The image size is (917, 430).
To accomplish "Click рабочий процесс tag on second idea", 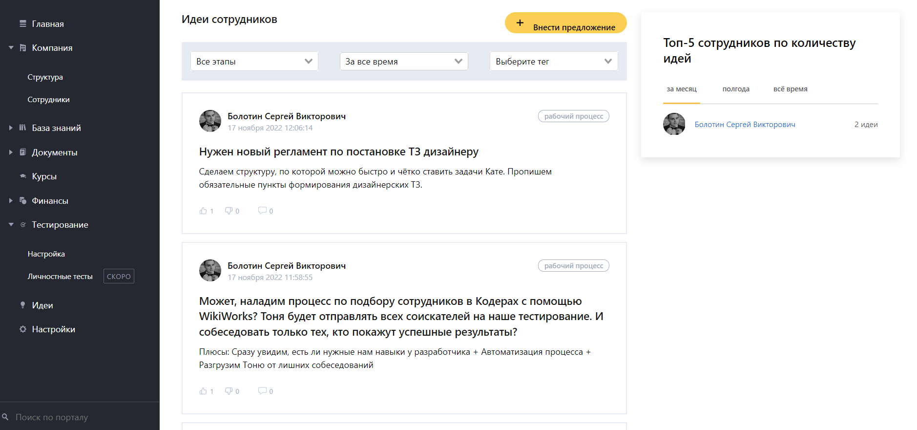I will pos(574,266).
